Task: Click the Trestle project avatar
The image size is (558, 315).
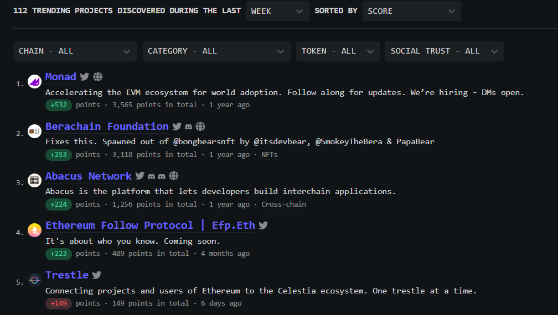Action: 34,280
